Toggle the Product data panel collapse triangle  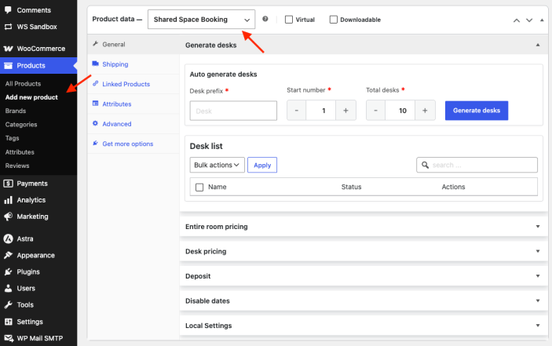[x=542, y=20]
